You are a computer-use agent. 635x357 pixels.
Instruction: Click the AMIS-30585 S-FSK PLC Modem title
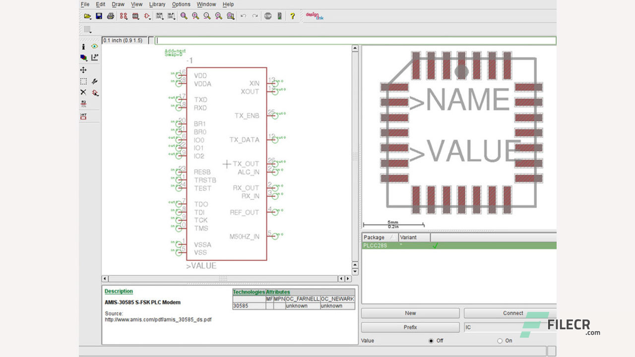pyautogui.click(x=142, y=302)
